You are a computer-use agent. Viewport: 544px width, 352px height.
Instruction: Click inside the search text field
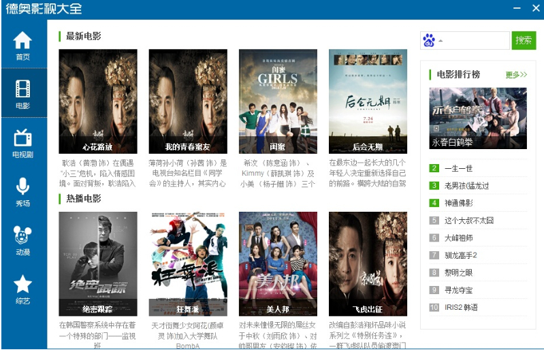coord(475,41)
